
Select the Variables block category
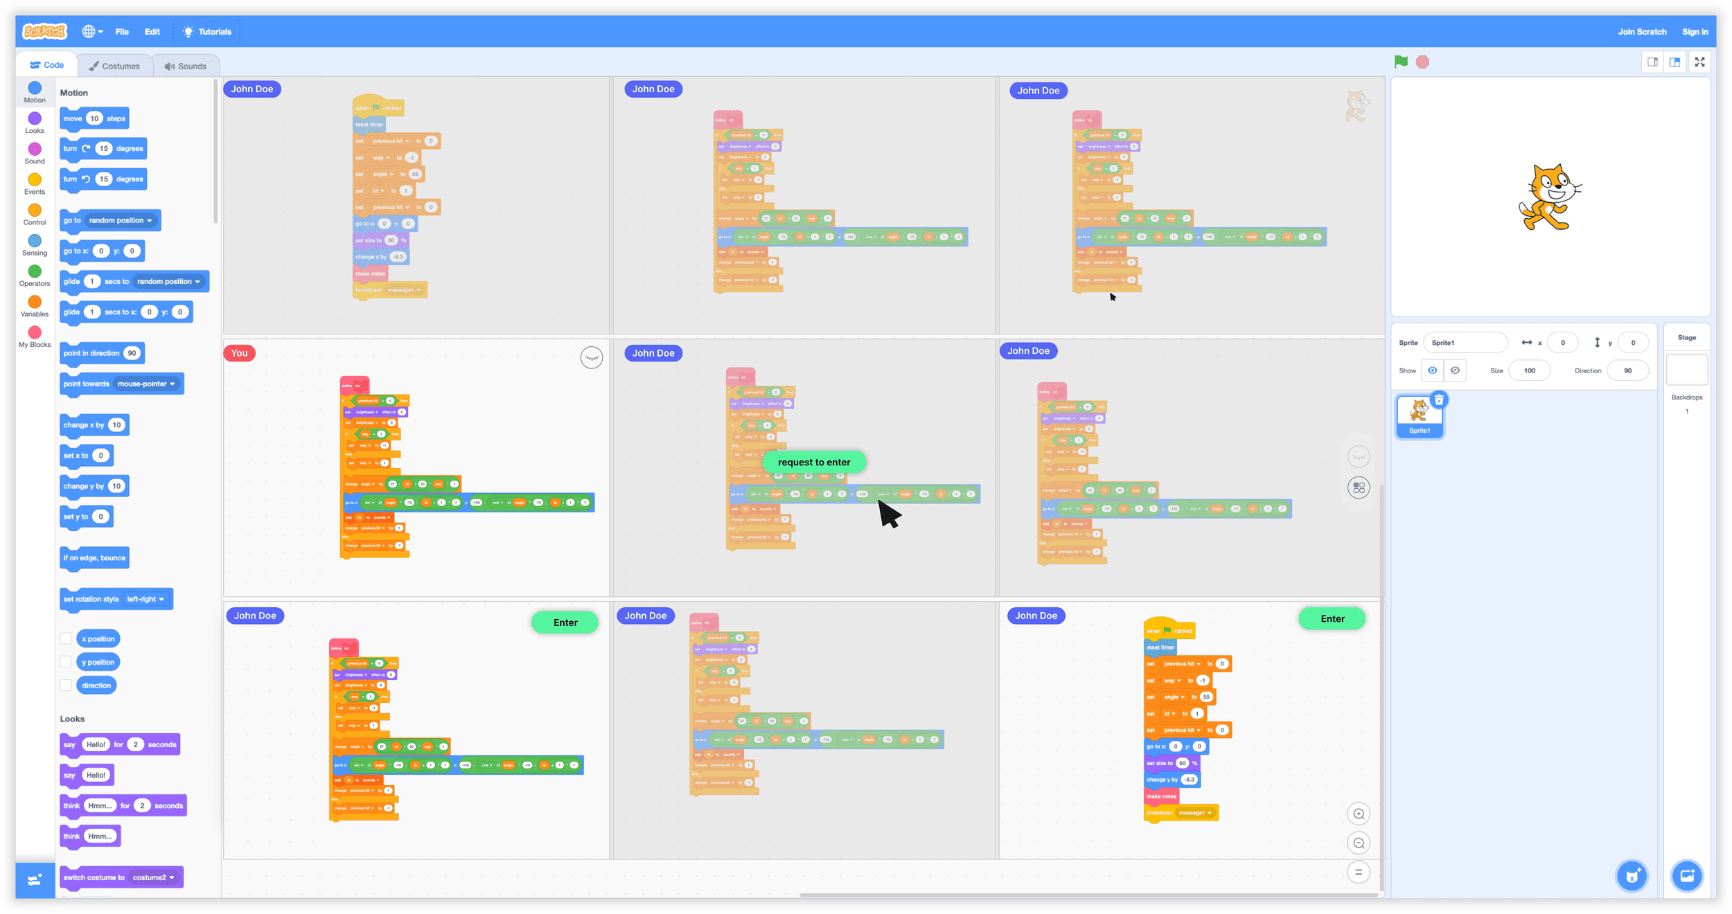(35, 305)
